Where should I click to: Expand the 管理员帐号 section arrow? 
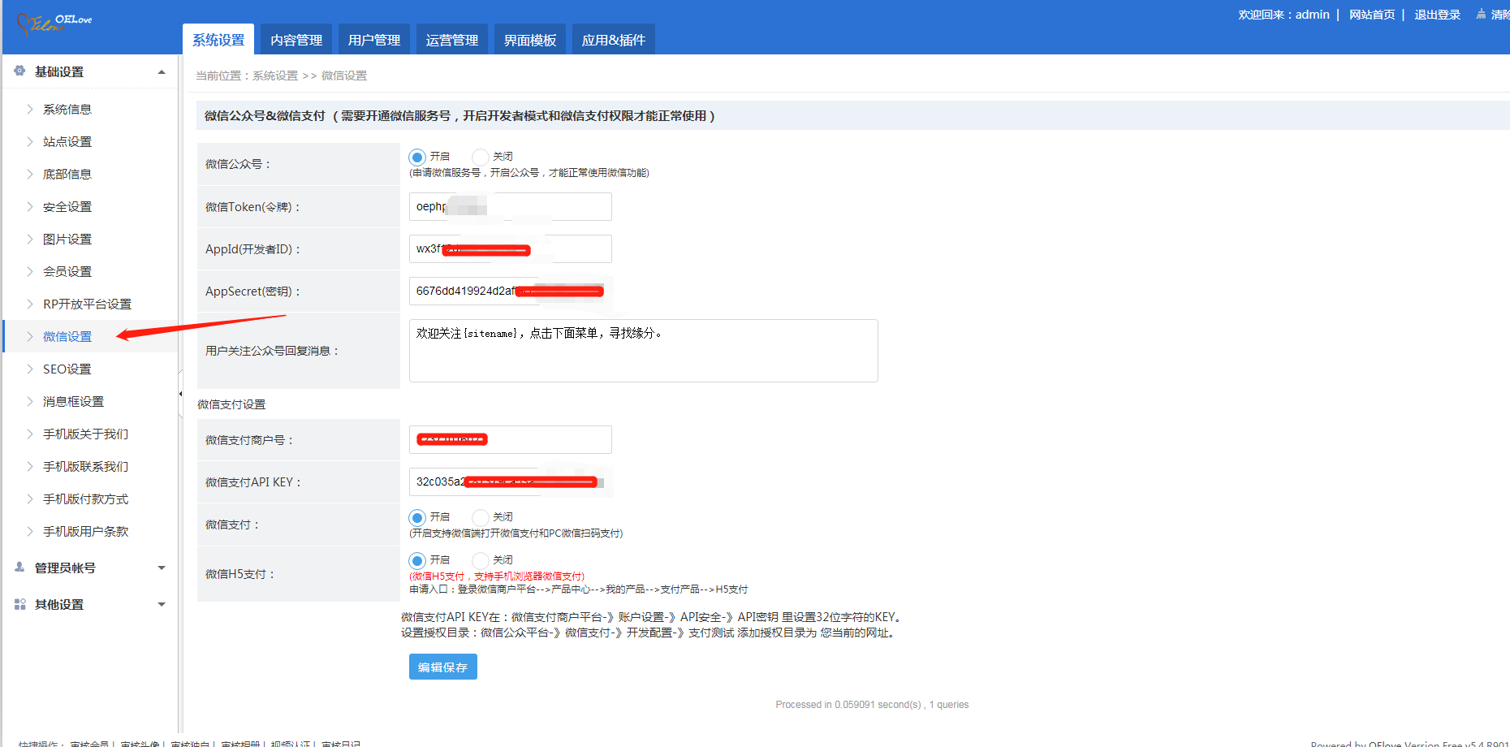pos(162,568)
